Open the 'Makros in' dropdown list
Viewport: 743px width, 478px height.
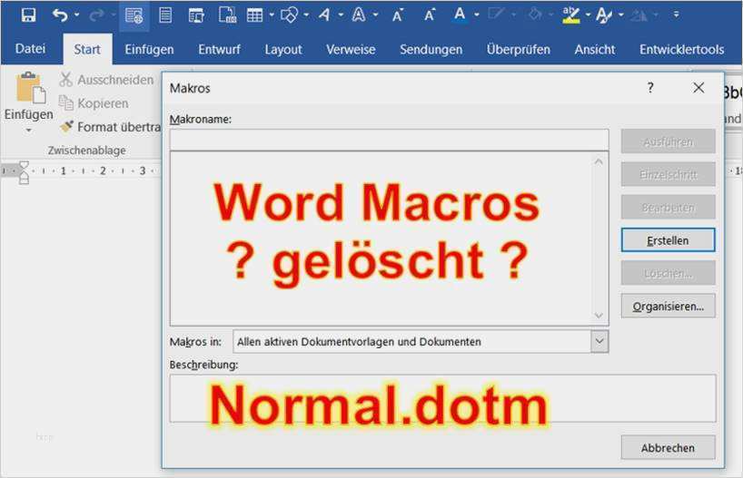coord(599,341)
